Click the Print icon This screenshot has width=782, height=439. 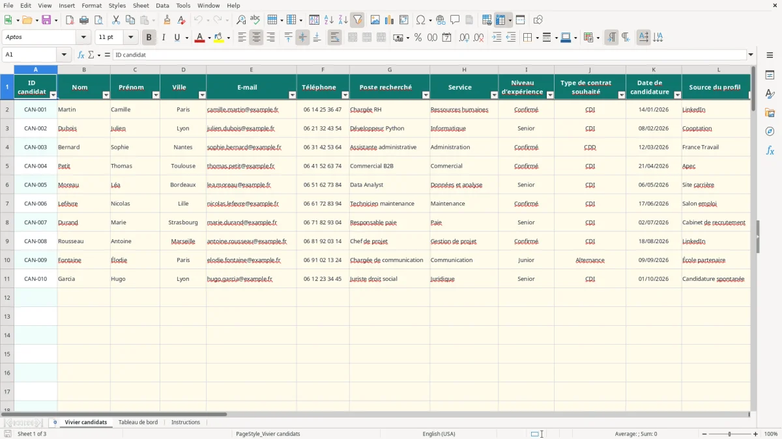coord(84,20)
